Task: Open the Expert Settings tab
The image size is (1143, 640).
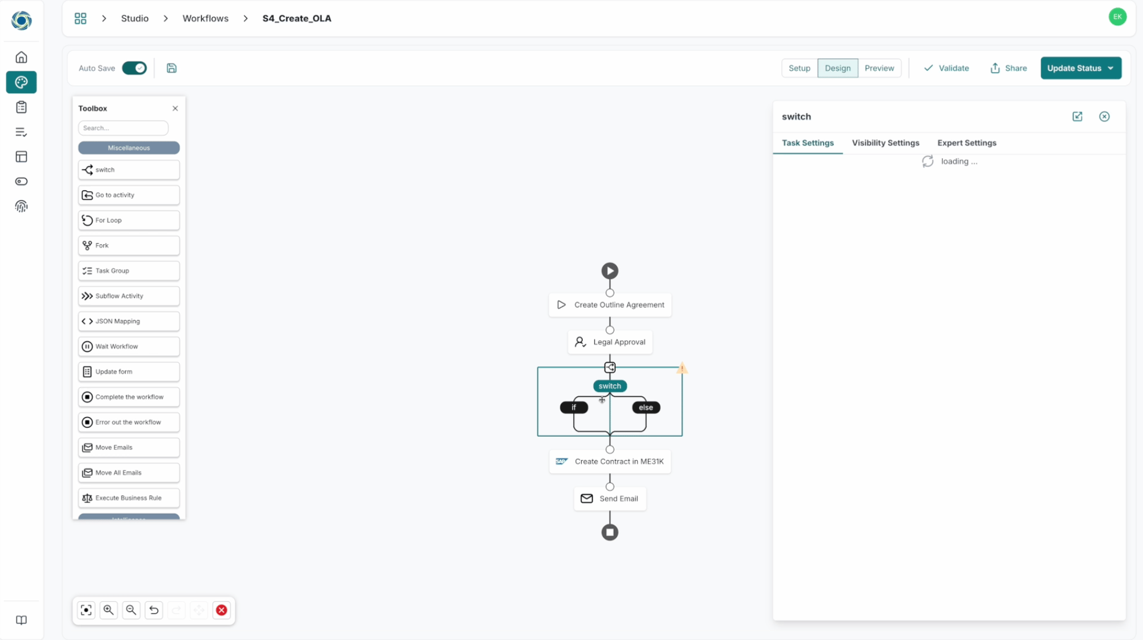Action: point(966,143)
